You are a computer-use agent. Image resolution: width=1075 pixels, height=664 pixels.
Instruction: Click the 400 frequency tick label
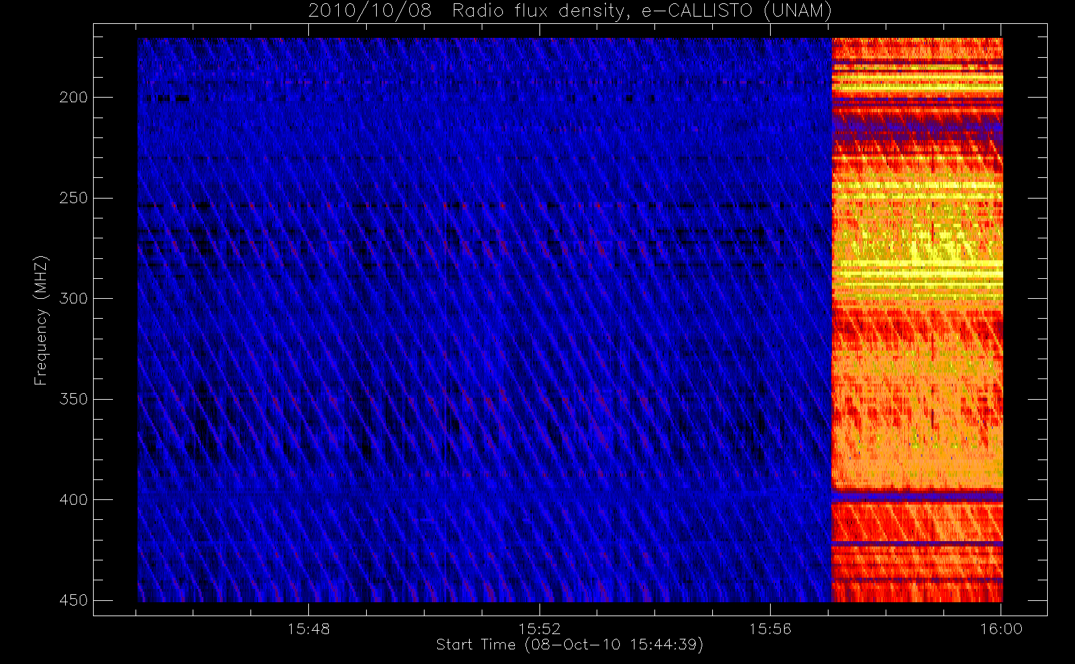73,499
